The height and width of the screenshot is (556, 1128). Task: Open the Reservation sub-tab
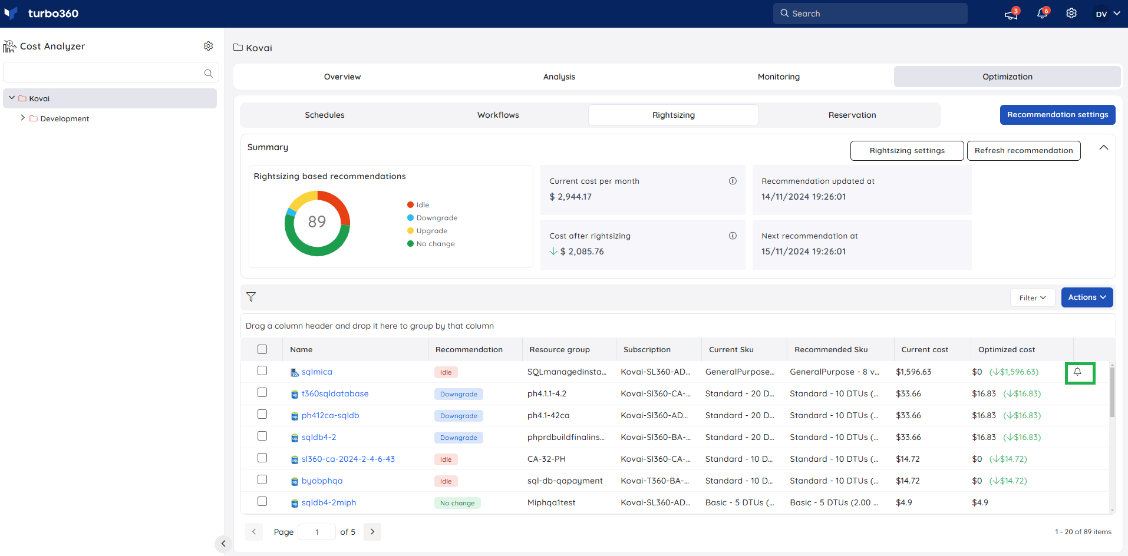point(852,115)
